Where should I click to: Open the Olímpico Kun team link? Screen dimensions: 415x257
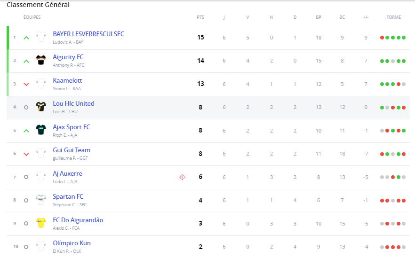[x=72, y=243]
